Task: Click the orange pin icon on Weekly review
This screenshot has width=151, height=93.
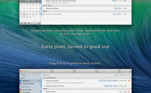Action: click(x=119, y=91)
